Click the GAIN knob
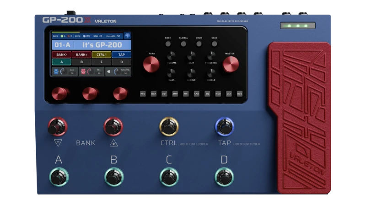This screenshot has height=206, width=366. pyautogui.click(x=191, y=56)
